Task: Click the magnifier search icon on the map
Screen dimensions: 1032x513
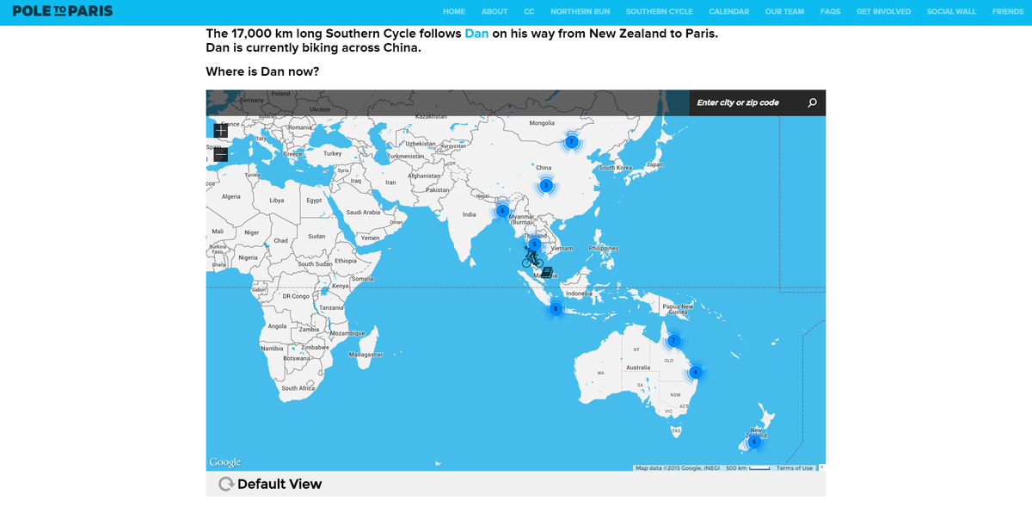Action: click(813, 102)
